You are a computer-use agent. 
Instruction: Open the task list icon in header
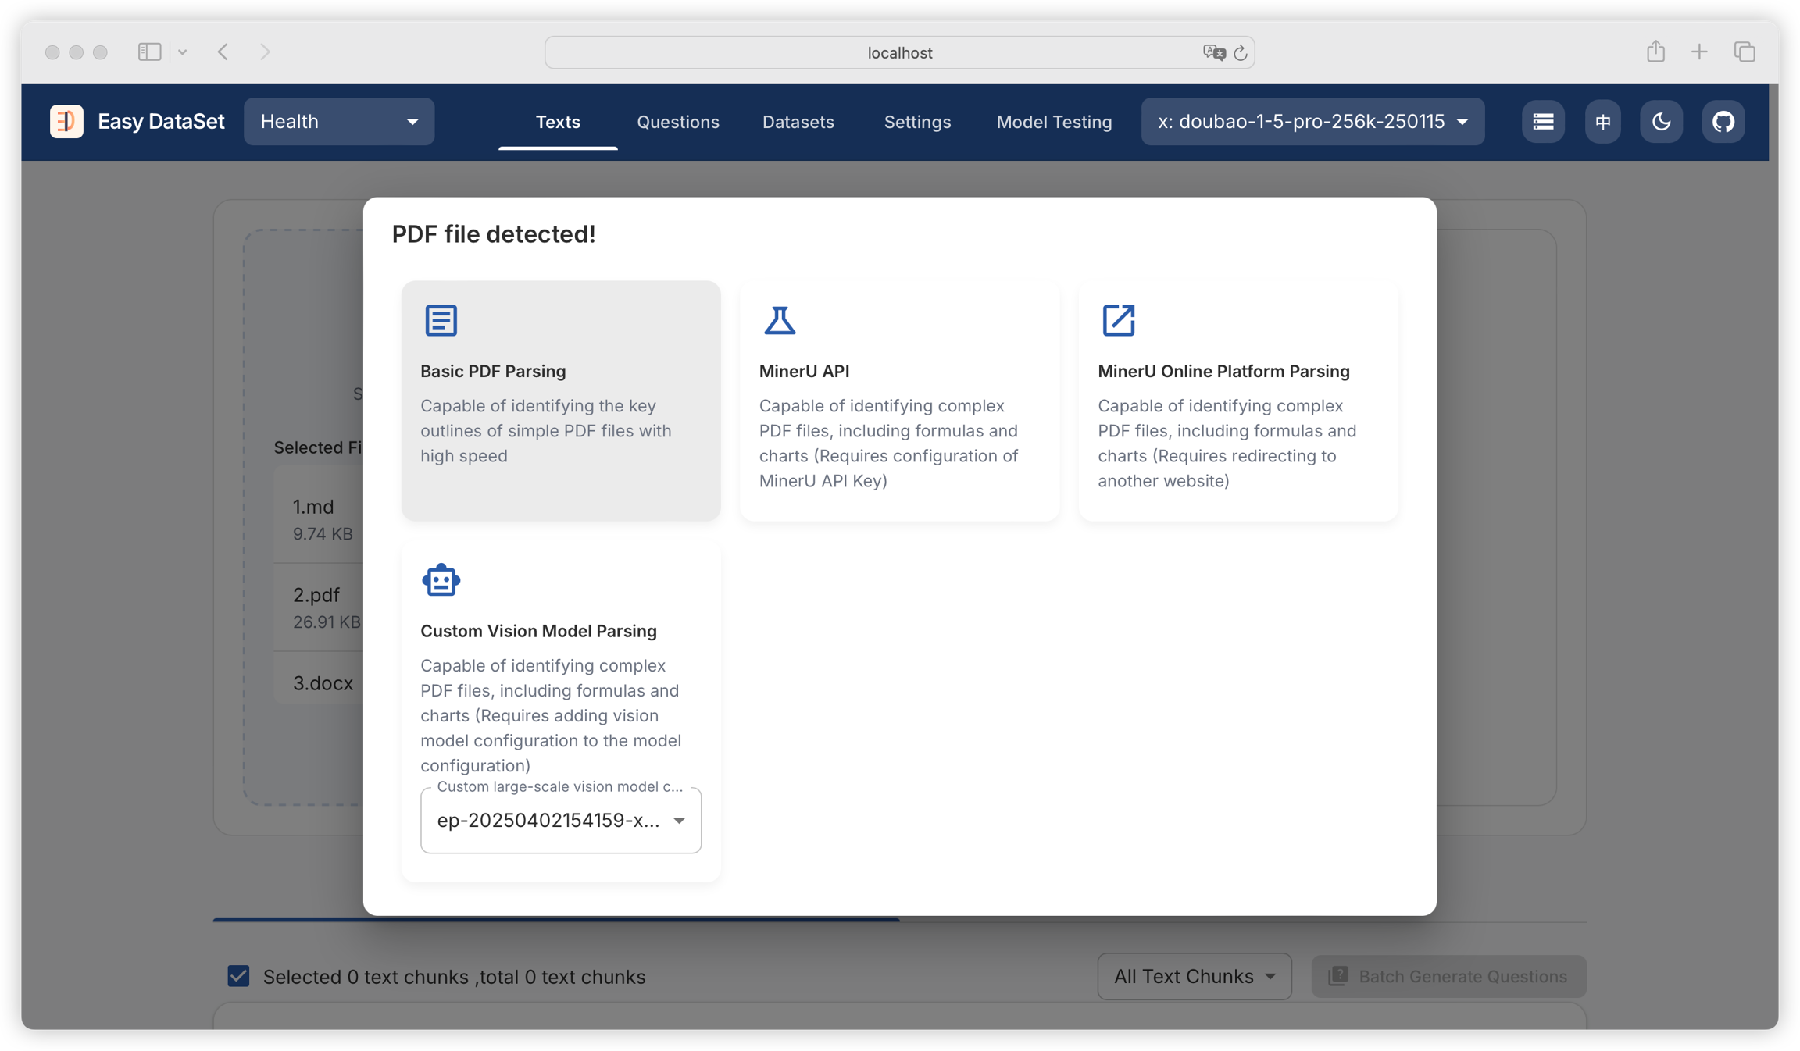[x=1542, y=122]
